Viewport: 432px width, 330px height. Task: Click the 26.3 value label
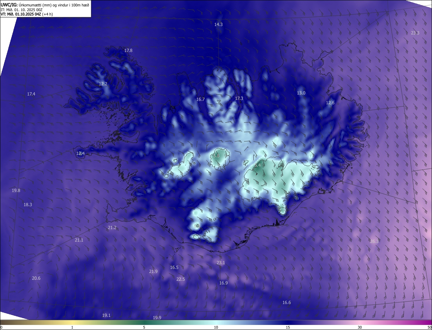[x=374, y=241]
